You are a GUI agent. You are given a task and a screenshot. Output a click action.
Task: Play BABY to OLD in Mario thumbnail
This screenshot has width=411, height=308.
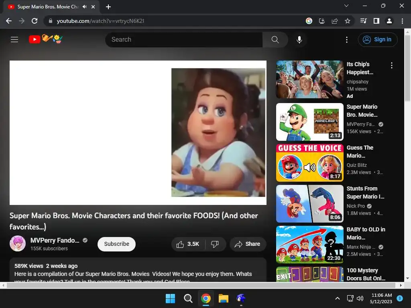click(309, 244)
